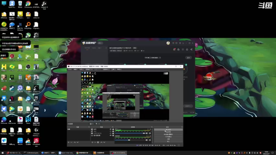Pop out the 控件 dock using its header icon
Viewport: 276px width, 155px height.
(x=182, y=127)
